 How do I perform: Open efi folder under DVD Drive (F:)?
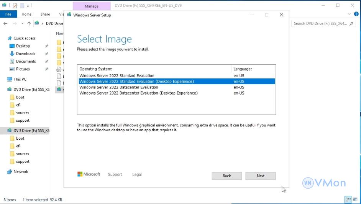coord(18,146)
